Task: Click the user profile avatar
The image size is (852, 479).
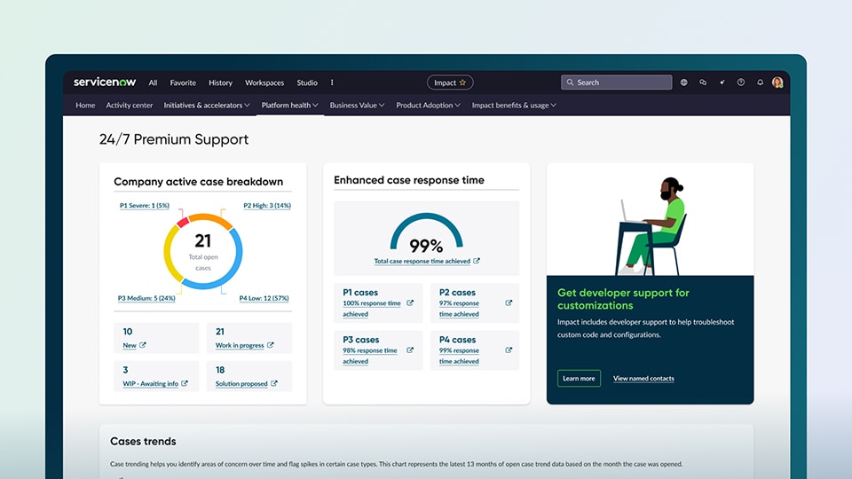Action: click(777, 82)
